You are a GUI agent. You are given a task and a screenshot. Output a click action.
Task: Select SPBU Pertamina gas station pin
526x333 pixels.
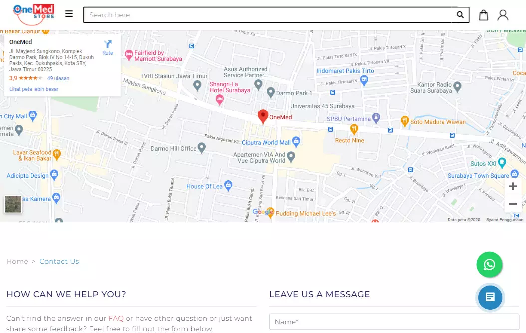point(376,118)
